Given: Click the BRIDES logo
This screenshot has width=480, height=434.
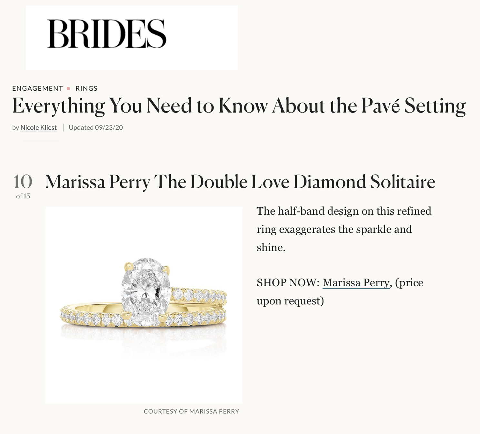Looking at the screenshot, I should pos(107,34).
